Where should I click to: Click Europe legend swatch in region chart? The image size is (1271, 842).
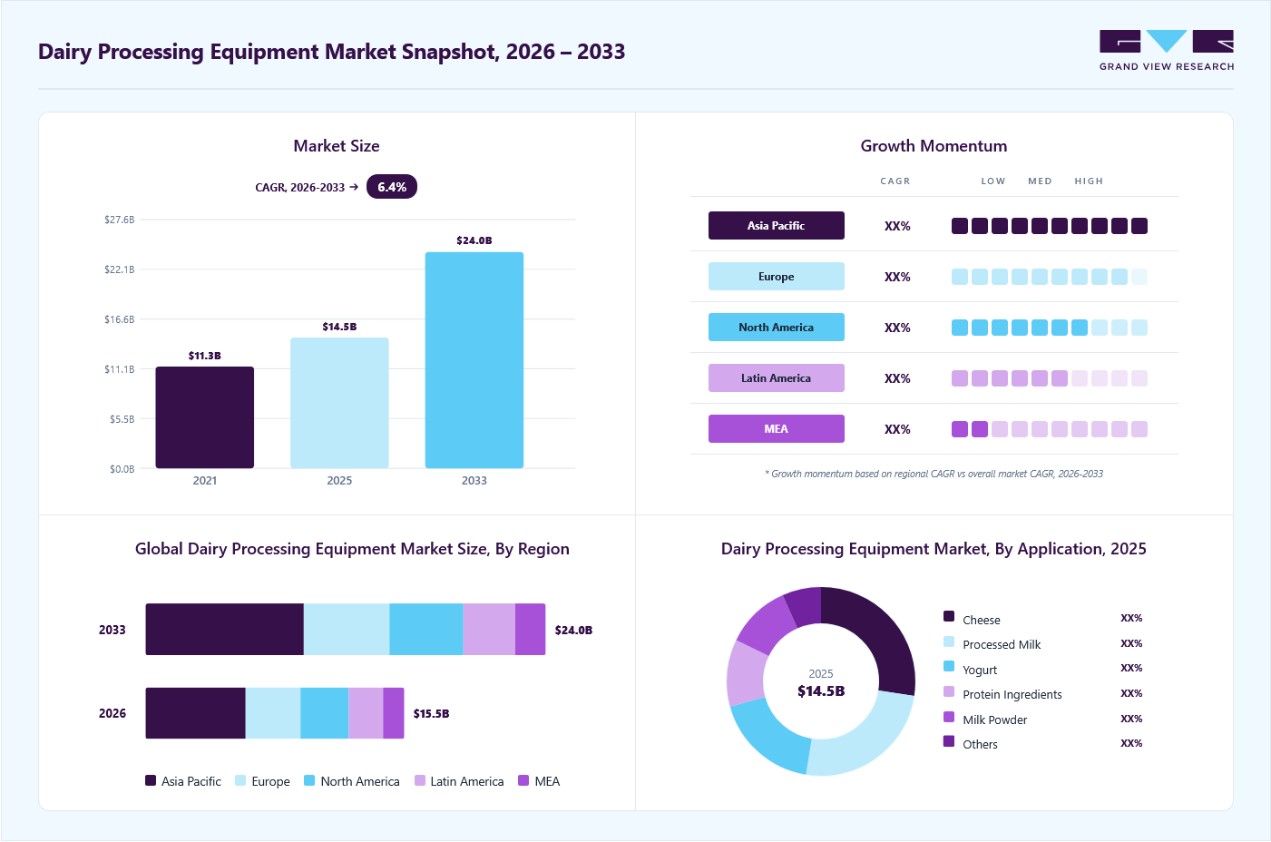[x=240, y=780]
